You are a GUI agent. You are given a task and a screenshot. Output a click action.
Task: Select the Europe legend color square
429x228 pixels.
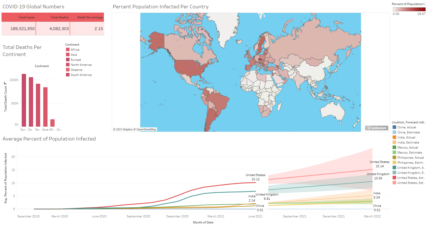(68, 60)
